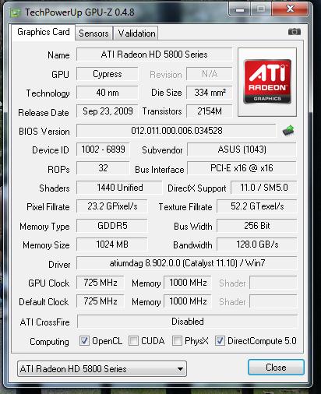Click the ATI CrossFire Disabled field

click(187, 322)
